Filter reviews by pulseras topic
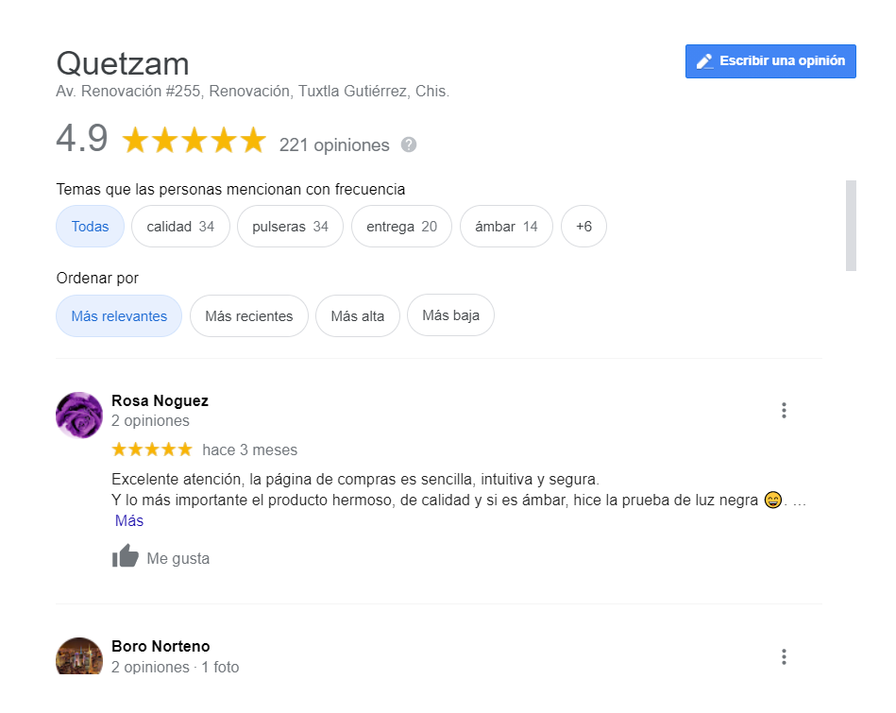Screen dimensions: 896x713 click(x=290, y=227)
